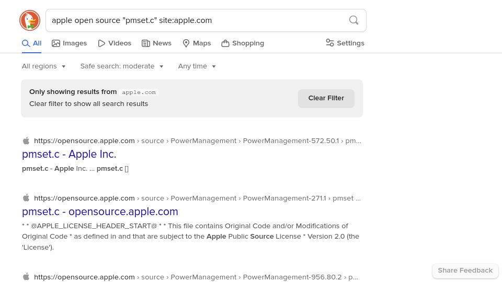Click the APPLE_LICENSE_HEADER_START snippet text

[190, 237]
